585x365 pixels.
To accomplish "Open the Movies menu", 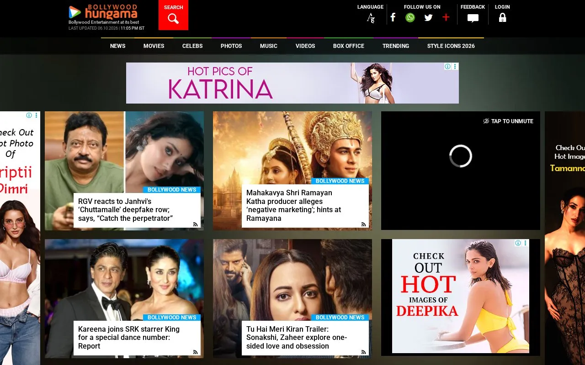I will point(154,46).
